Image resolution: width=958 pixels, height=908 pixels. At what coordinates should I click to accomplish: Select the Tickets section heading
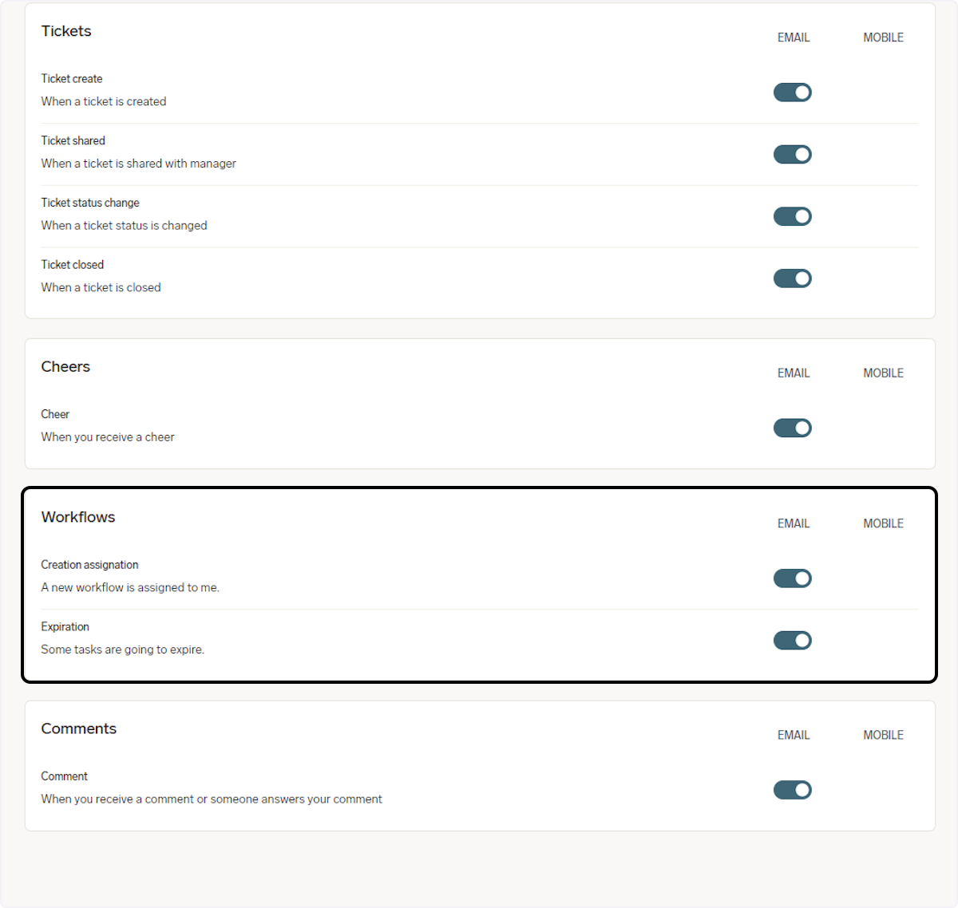(66, 31)
